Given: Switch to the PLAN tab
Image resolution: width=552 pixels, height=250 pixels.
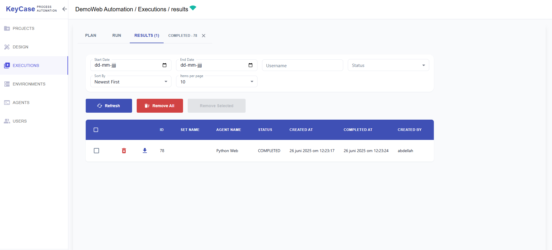Looking at the screenshot, I should pyautogui.click(x=91, y=35).
